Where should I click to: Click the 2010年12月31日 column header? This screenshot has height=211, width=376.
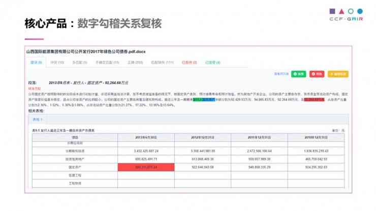[x=316, y=138]
